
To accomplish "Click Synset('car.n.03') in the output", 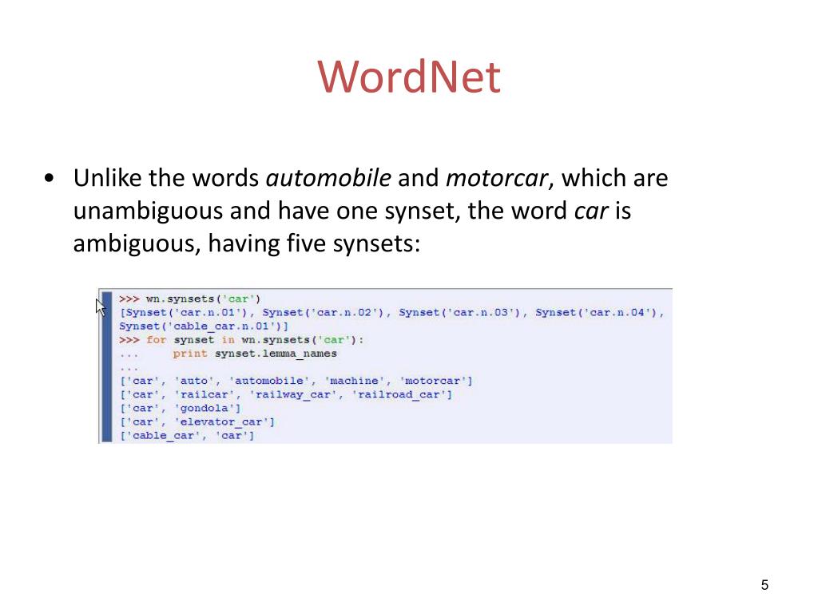I will tap(460, 312).
